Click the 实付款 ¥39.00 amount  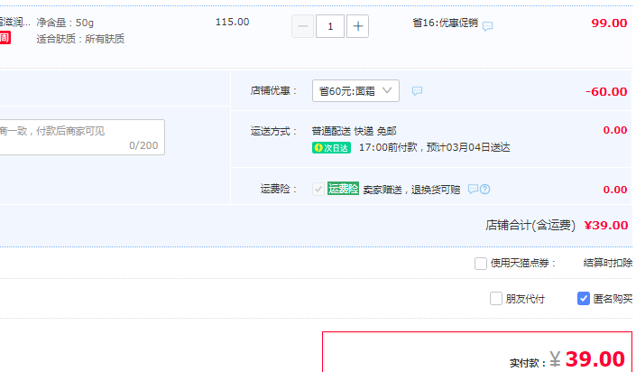587,359
